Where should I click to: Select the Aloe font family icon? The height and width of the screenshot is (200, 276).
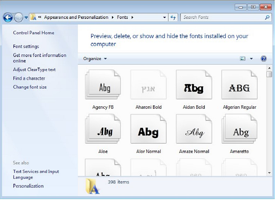tap(103, 129)
